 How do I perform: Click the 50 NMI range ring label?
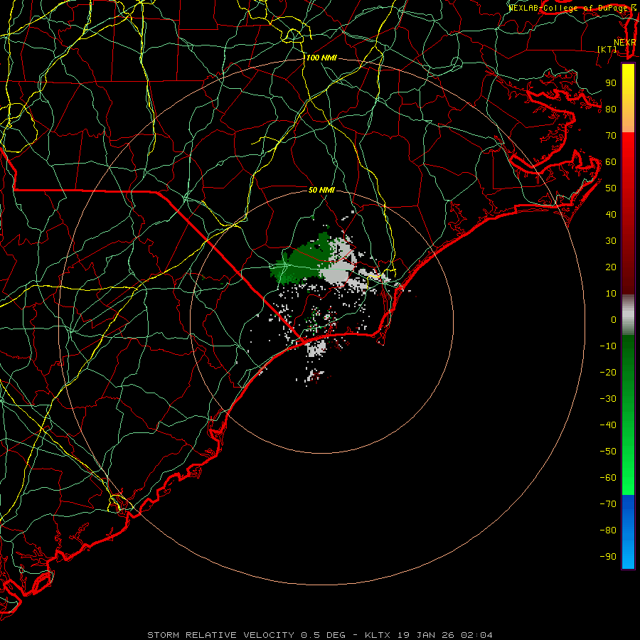pos(321,190)
